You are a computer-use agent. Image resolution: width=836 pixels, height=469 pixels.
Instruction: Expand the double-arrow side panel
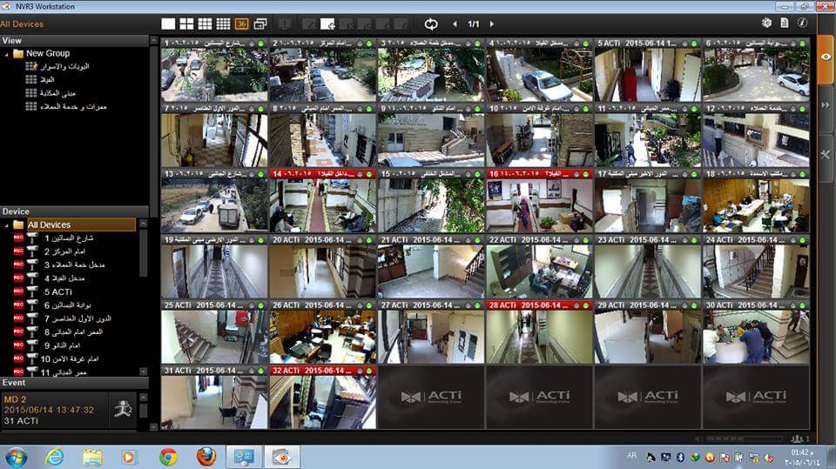(826, 104)
